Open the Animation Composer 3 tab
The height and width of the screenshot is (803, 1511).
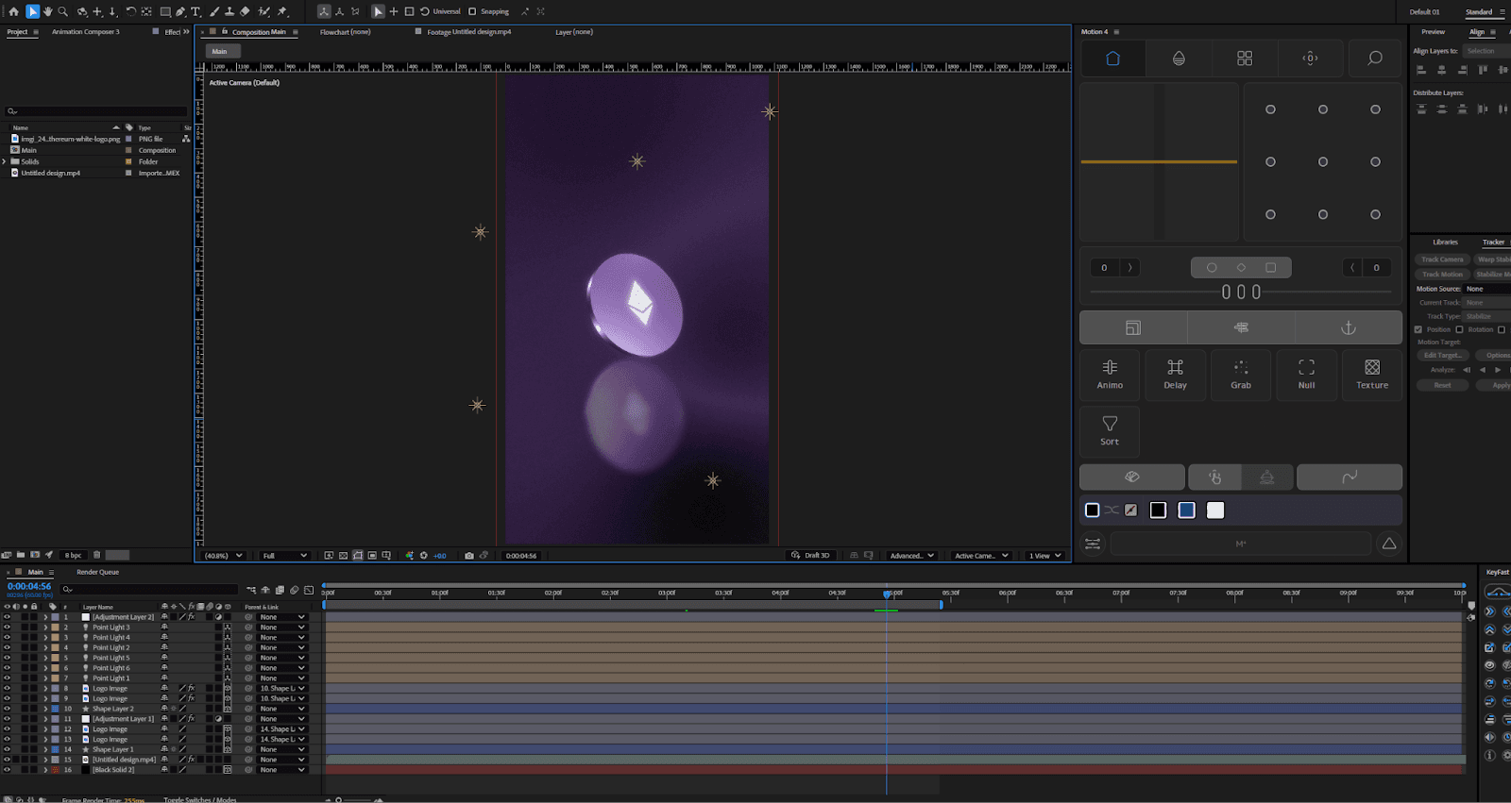pos(85,32)
